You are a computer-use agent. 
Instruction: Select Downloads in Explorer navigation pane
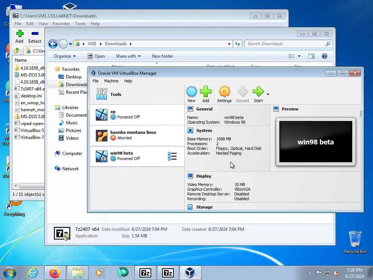pos(73,85)
